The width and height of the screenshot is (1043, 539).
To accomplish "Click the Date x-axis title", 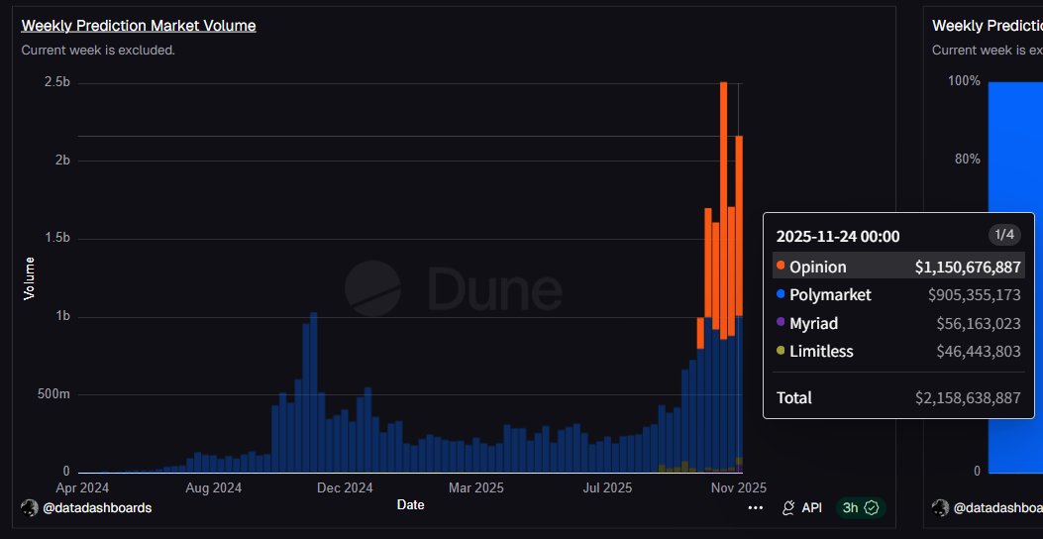I will pyautogui.click(x=410, y=505).
